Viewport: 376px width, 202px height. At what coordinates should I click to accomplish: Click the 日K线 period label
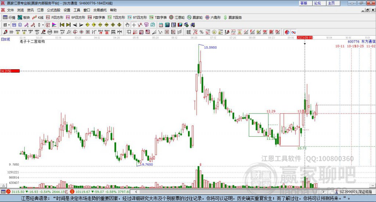tap(6, 39)
